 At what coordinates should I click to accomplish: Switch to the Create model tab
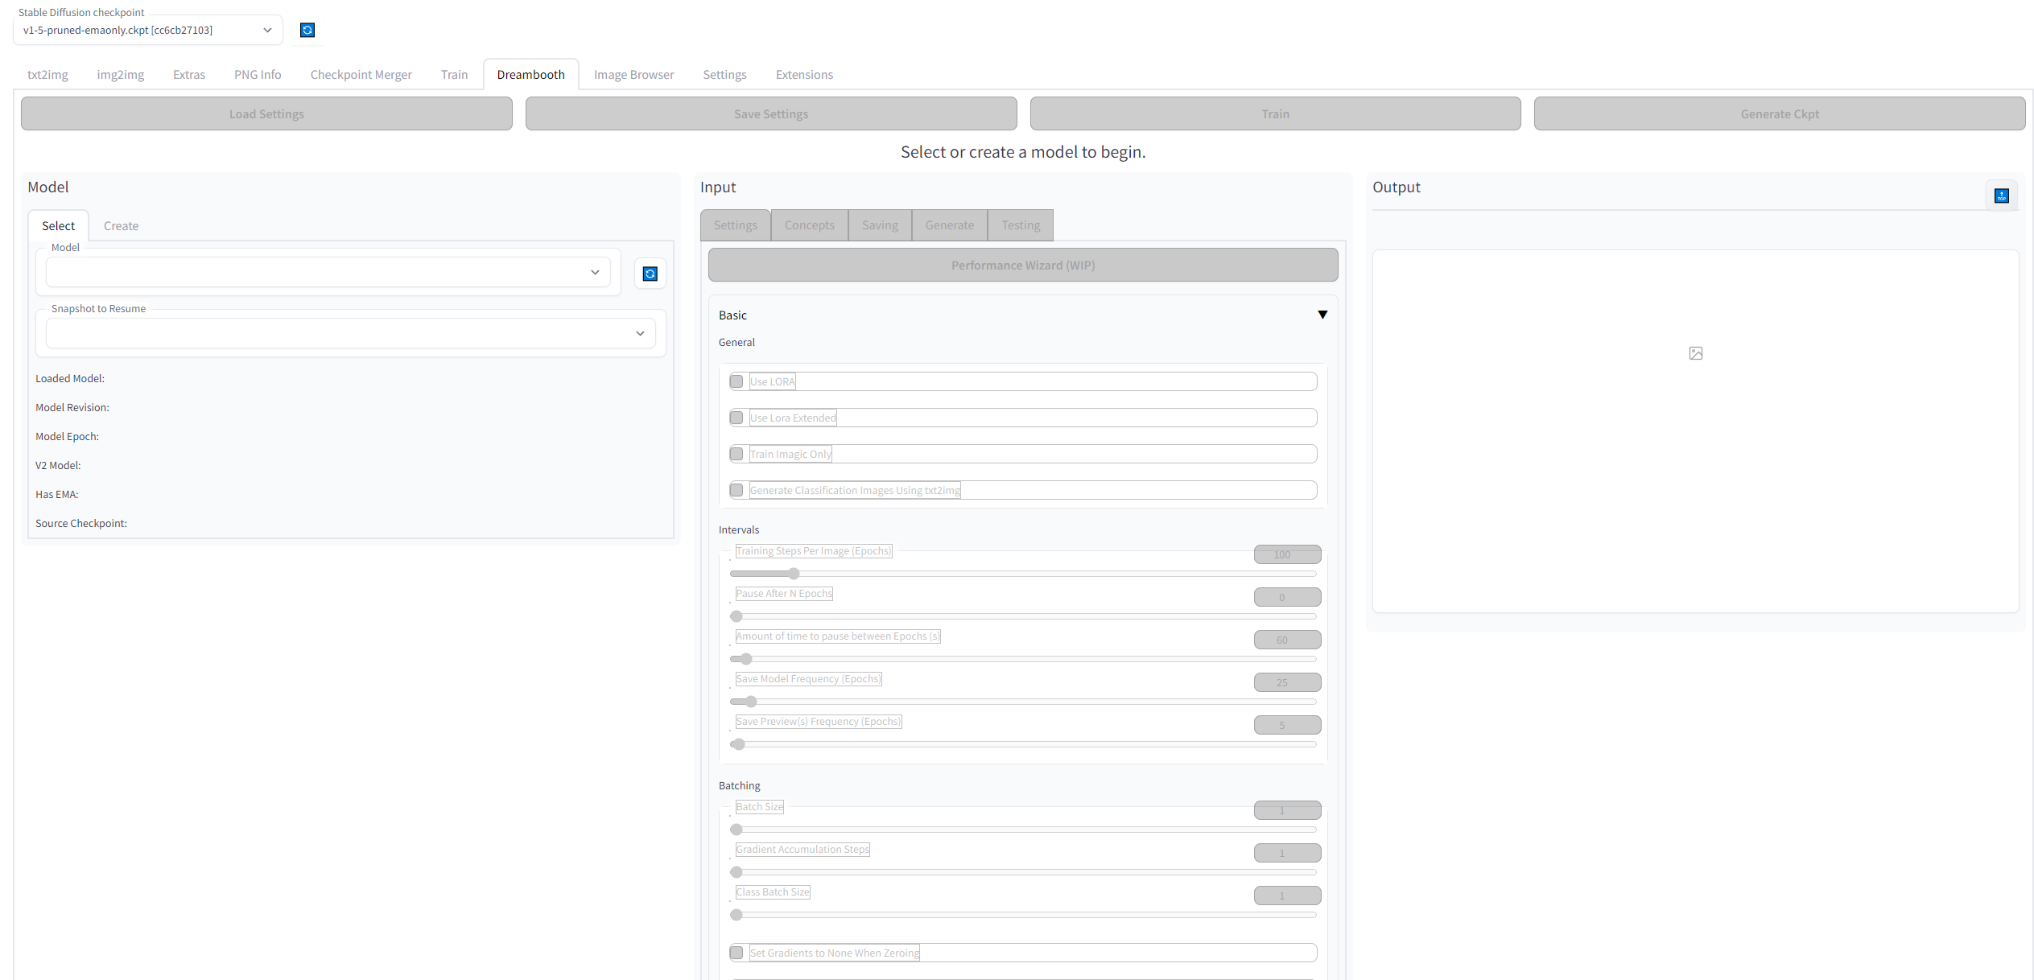(x=121, y=226)
